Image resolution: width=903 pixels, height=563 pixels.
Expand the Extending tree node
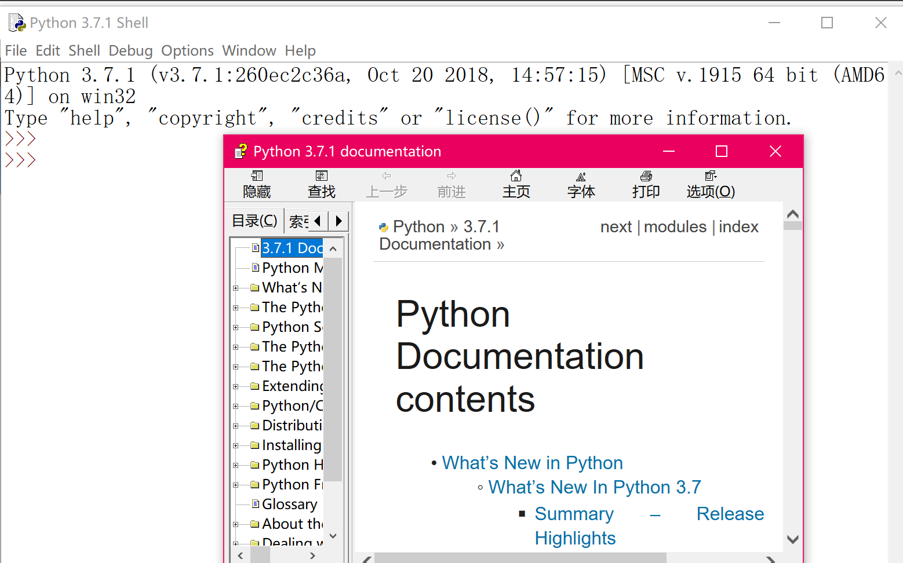(236, 386)
